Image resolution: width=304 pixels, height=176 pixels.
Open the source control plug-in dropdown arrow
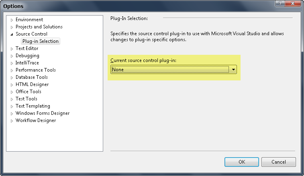(x=233, y=69)
